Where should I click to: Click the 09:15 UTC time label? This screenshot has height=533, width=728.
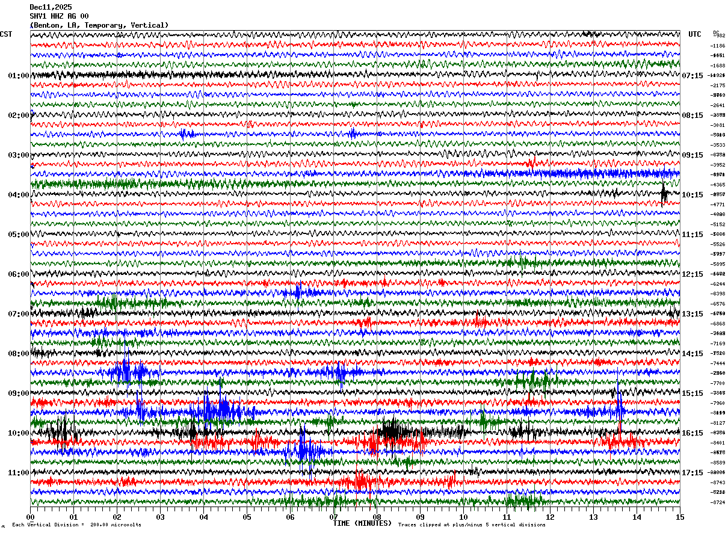click(693, 155)
